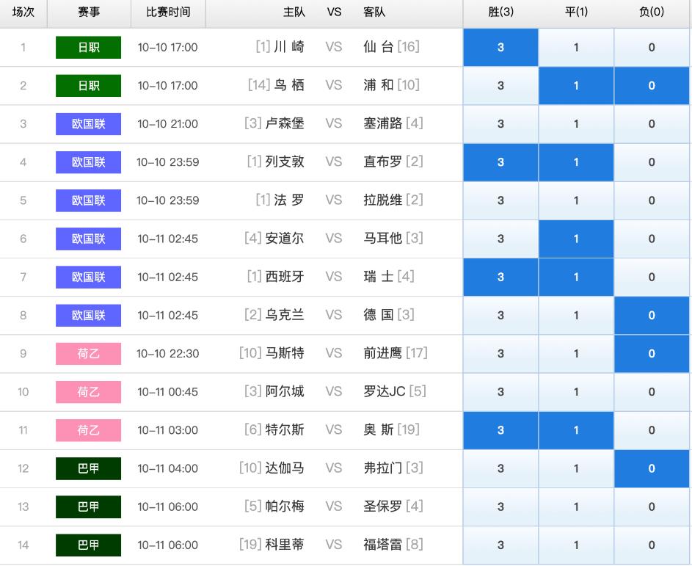Image resolution: width=692 pixels, height=566 pixels.
Task: Select draw (1) for 川崎 vs 仙台
Action: [576, 47]
